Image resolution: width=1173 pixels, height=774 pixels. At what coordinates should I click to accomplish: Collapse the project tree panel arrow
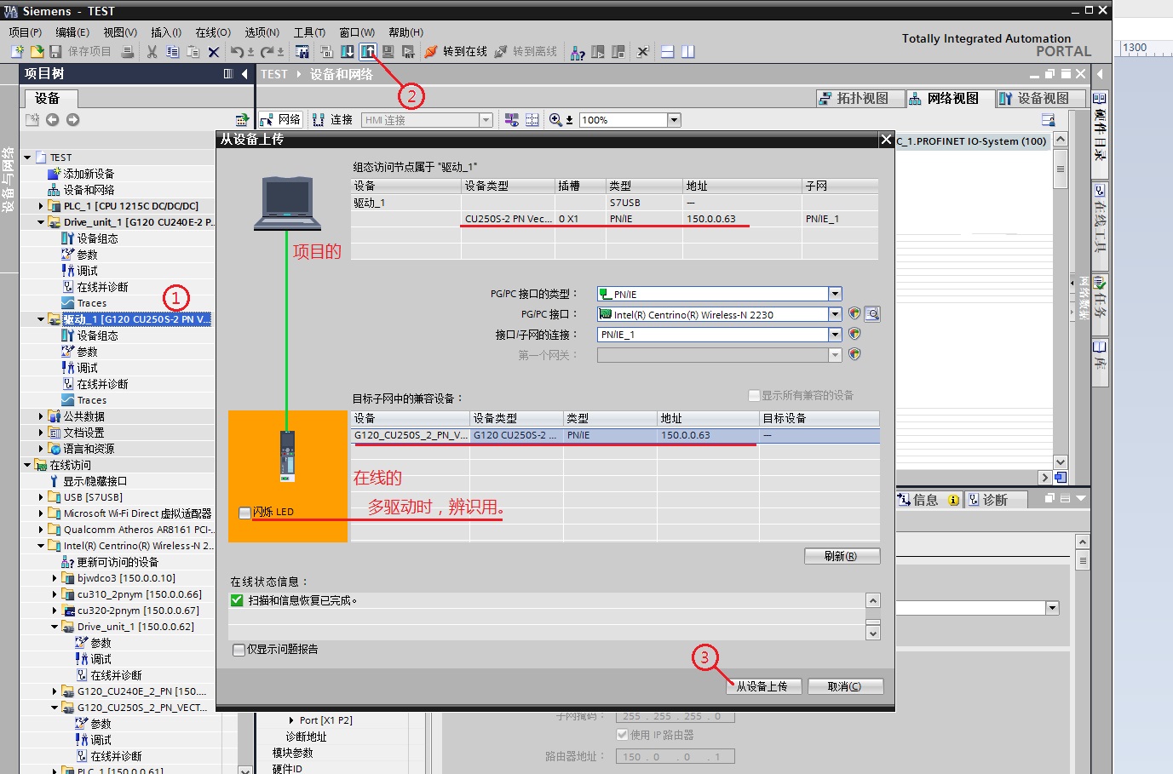point(244,74)
